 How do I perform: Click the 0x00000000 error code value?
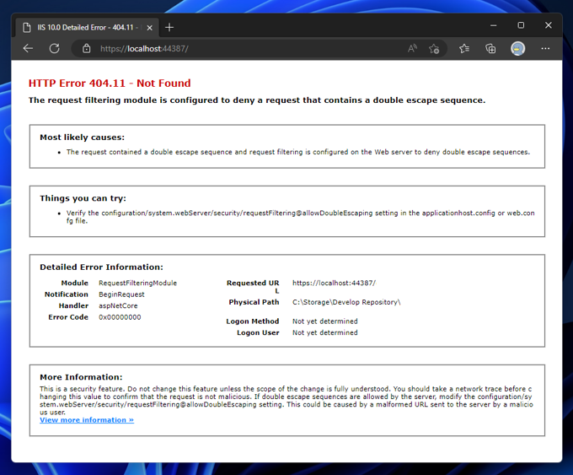click(x=120, y=317)
